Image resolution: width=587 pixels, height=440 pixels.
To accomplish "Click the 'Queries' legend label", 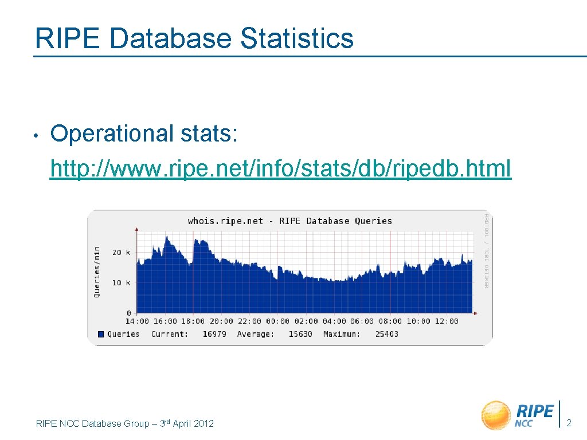I will 123,334.
